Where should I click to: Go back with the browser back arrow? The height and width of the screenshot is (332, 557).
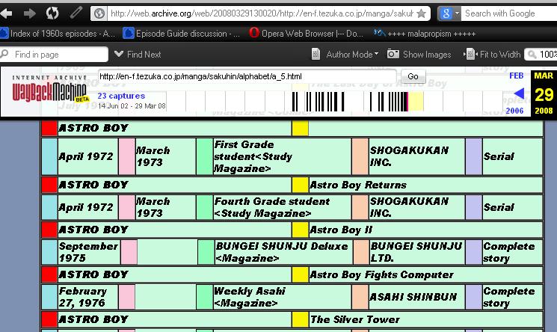click(6, 14)
